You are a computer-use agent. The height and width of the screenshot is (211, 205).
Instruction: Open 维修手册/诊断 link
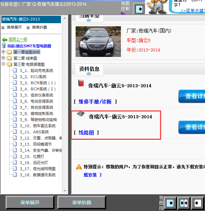coord(95,102)
